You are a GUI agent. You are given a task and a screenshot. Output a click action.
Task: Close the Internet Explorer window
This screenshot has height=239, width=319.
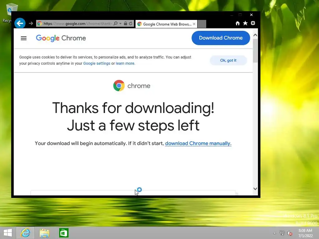click(251, 15)
